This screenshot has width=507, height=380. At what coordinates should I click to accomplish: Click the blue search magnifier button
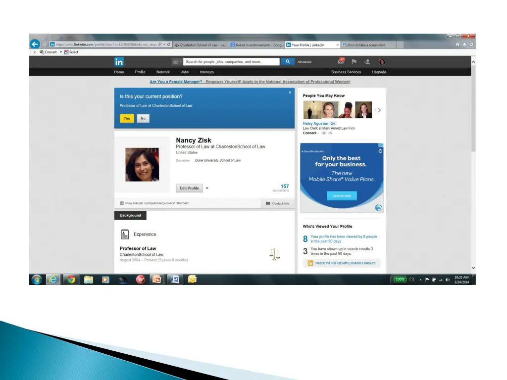pos(288,61)
